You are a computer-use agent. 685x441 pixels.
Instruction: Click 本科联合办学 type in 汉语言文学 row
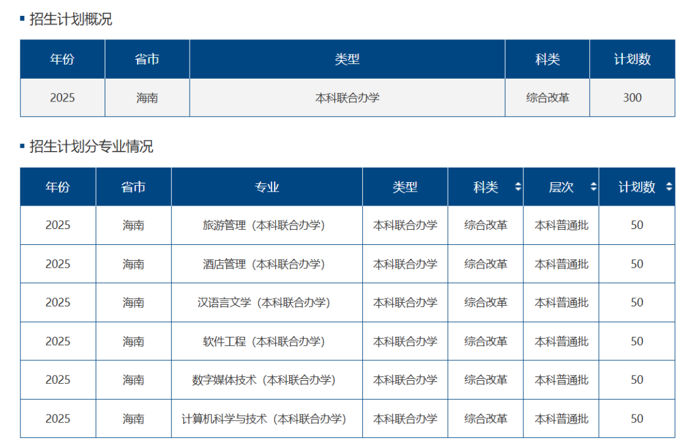click(x=405, y=303)
